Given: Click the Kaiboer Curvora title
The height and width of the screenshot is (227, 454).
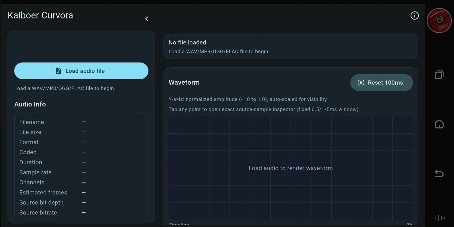Looking at the screenshot, I should (40, 15).
